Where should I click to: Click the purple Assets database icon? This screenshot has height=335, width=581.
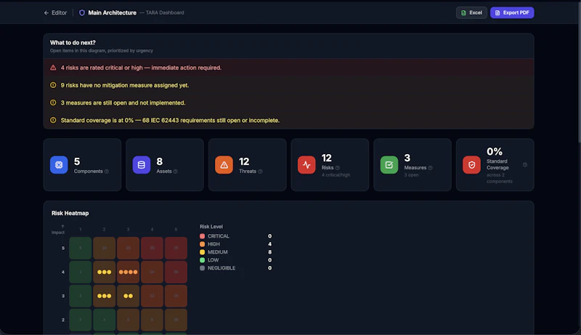click(142, 165)
